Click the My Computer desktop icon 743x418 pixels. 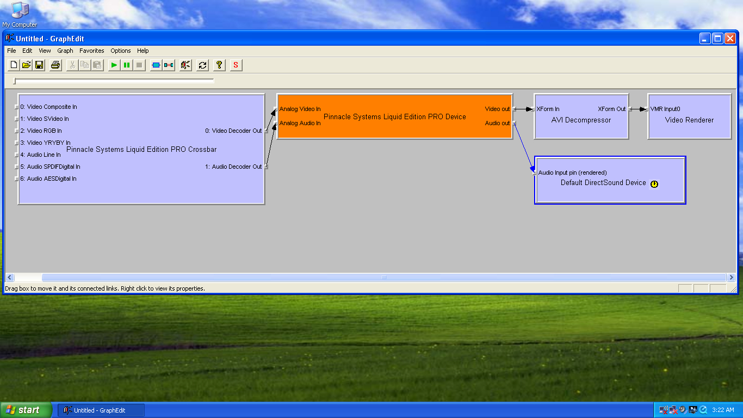(20, 15)
